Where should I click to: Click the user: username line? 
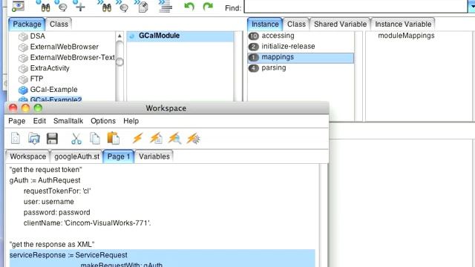click(x=48, y=202)
